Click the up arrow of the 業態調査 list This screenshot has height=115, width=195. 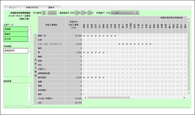click(x=30, y=86)
